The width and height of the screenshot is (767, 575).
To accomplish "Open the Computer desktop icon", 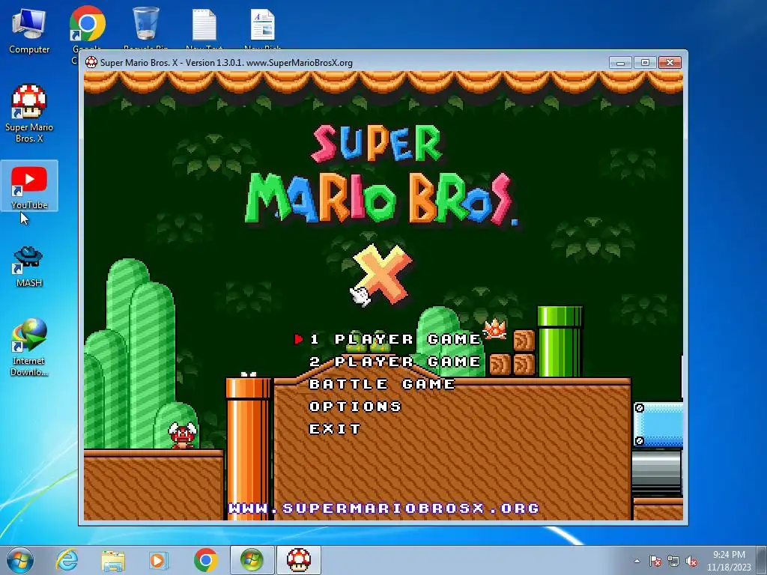I will click(29, 30).
